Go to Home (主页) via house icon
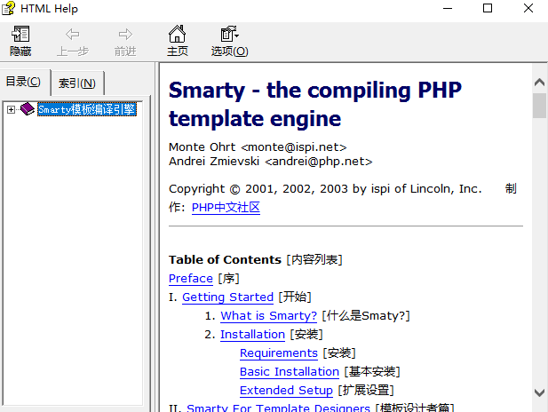Viewport: 548px width, 412px height. (178, 34)
